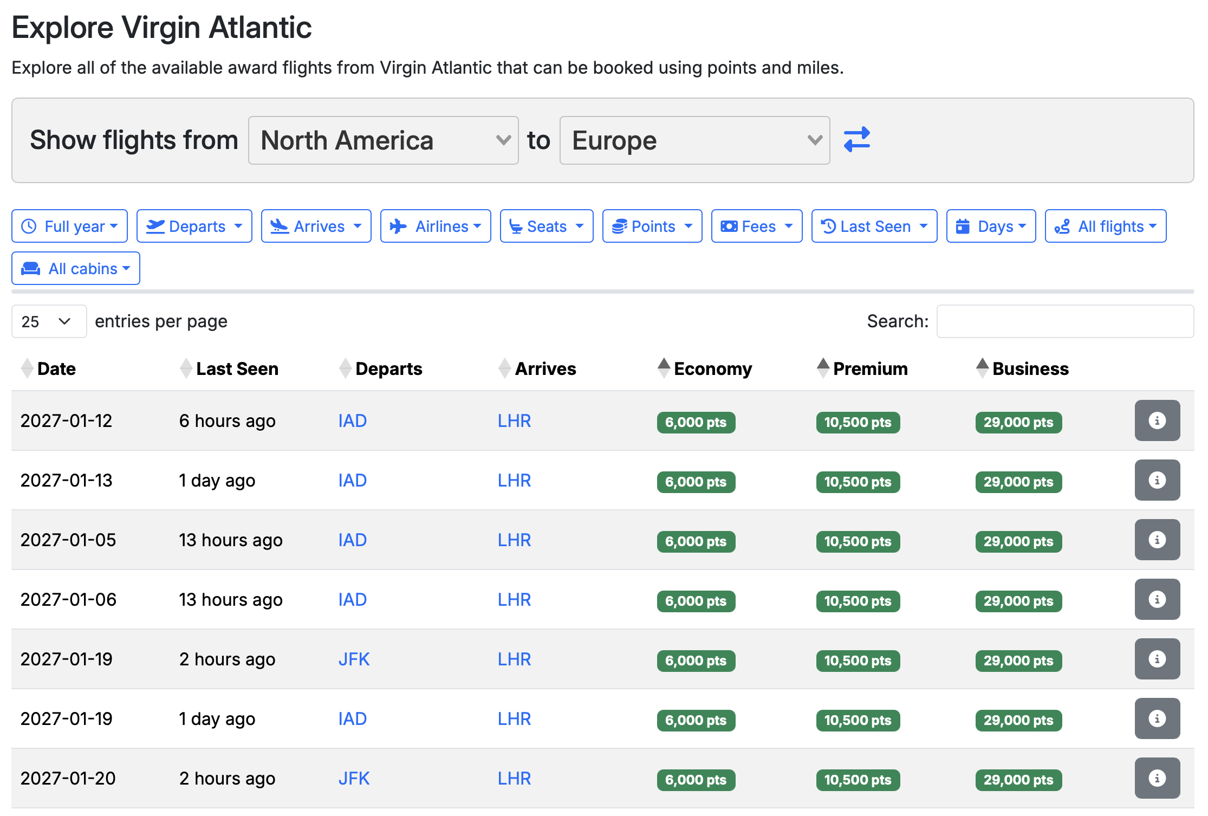Expand the Full year filter
The width and height of the screenshot is (1208, 816).
point(69,226)
